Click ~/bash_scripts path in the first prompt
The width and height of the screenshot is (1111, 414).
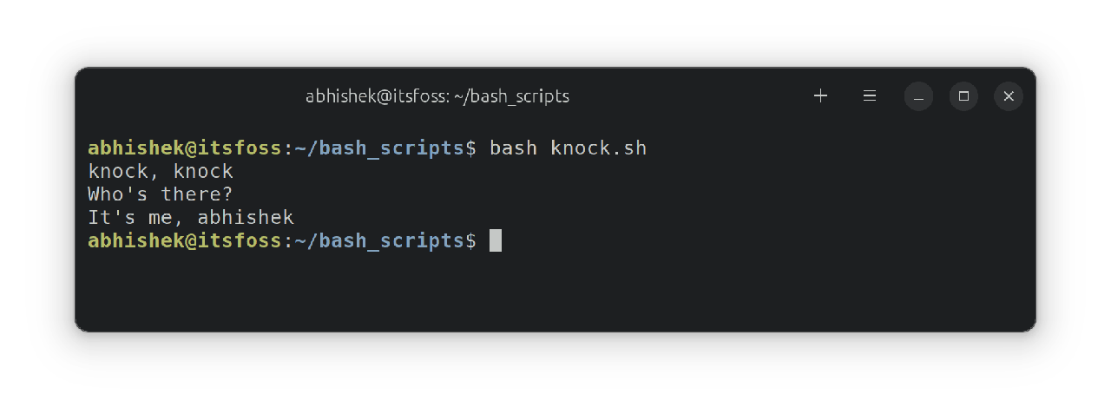coord(379,148)
